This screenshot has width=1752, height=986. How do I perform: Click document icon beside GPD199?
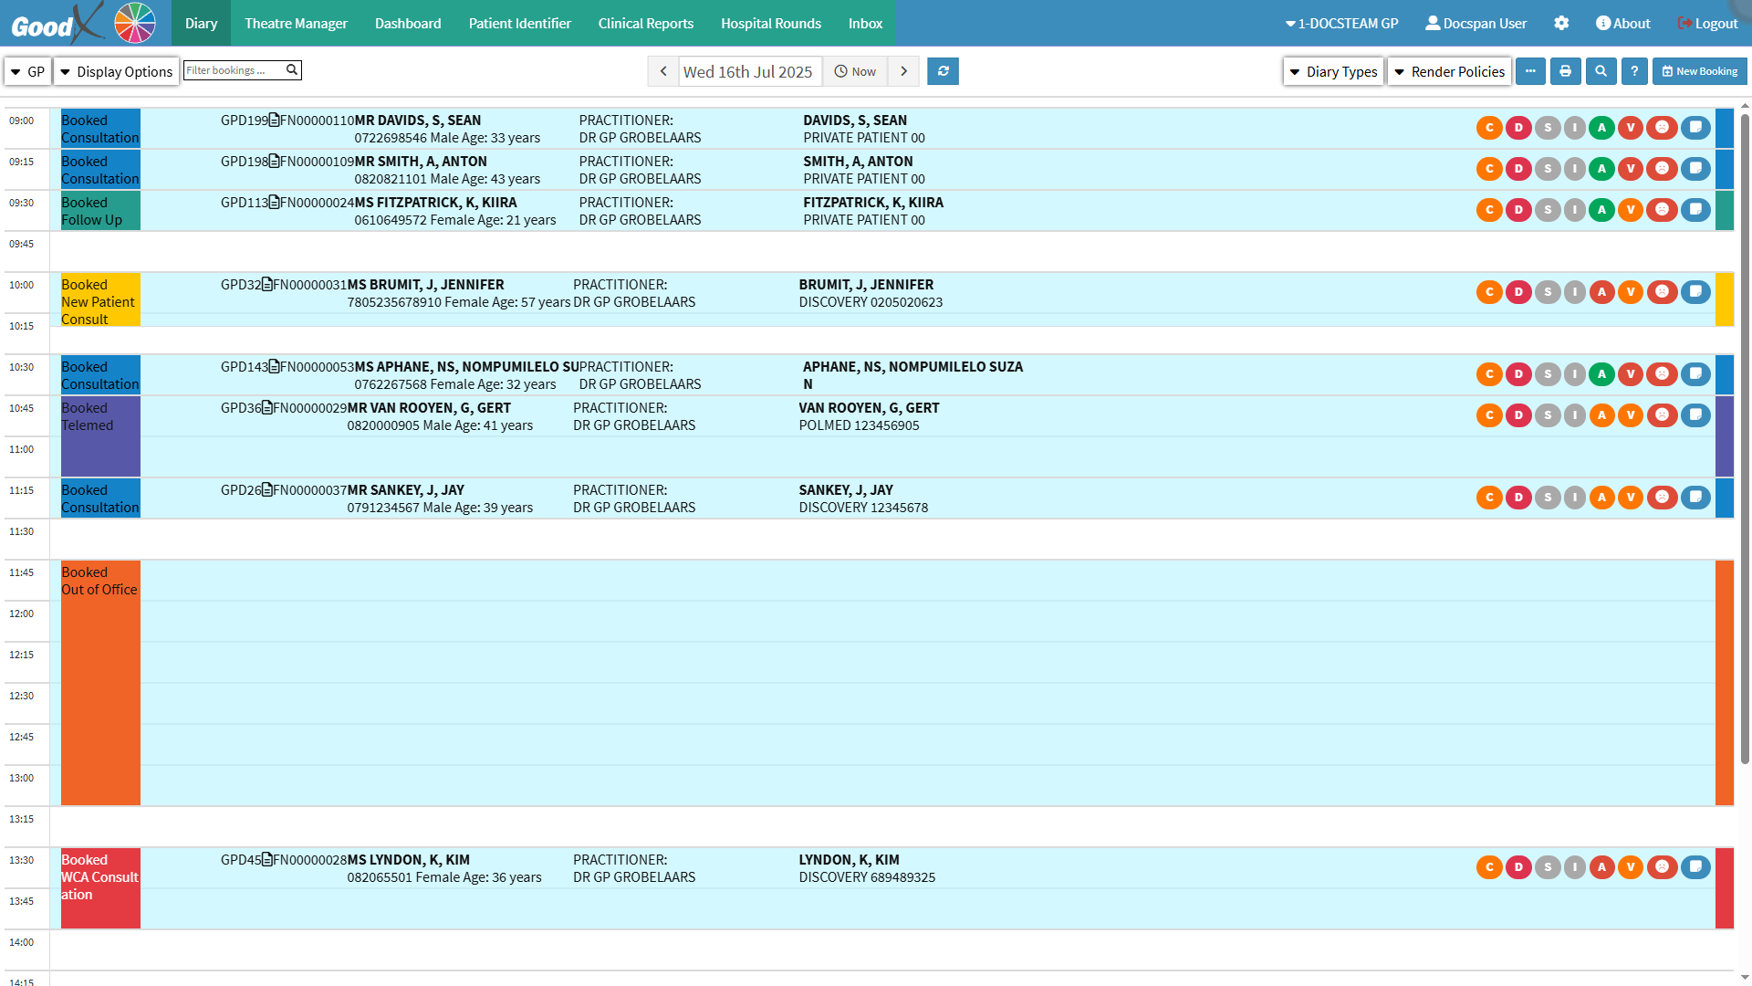pos(275,120)
